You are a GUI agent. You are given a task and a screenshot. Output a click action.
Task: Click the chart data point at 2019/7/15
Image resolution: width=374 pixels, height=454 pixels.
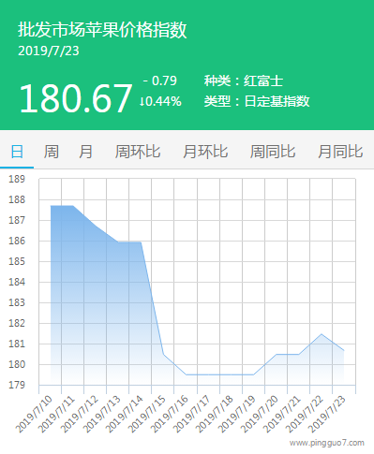[x=163, y=354]
